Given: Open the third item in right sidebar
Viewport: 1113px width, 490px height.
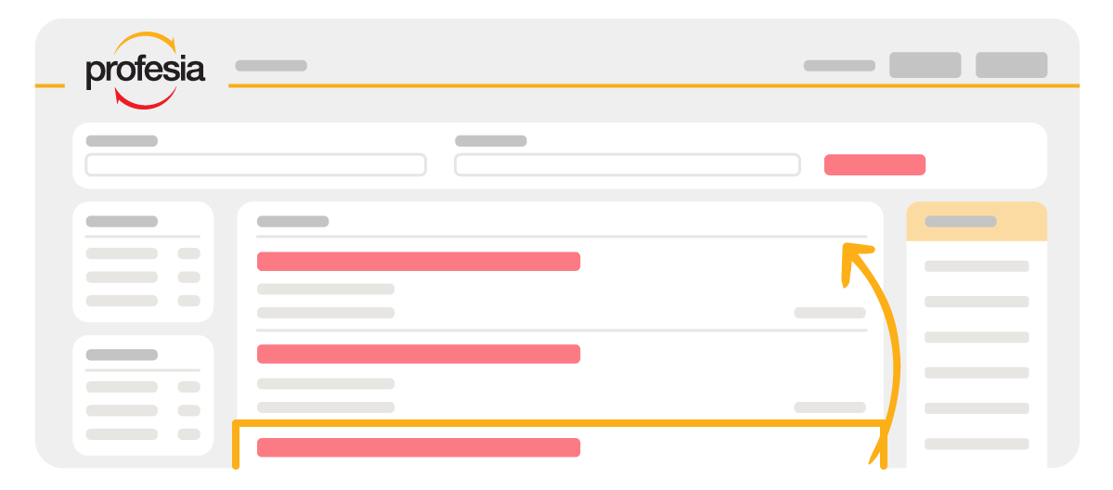Looking at the screenshot, I should (x=977, y=337).
